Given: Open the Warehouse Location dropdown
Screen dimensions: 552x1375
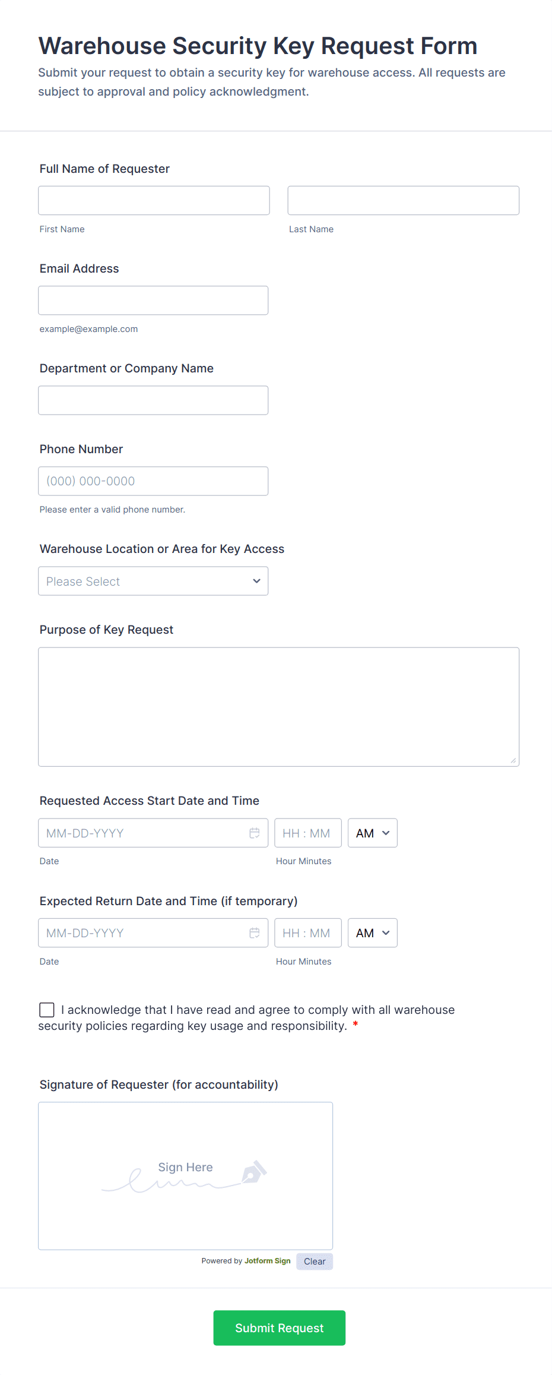Looking at the screenshot, I should [153, 581].
